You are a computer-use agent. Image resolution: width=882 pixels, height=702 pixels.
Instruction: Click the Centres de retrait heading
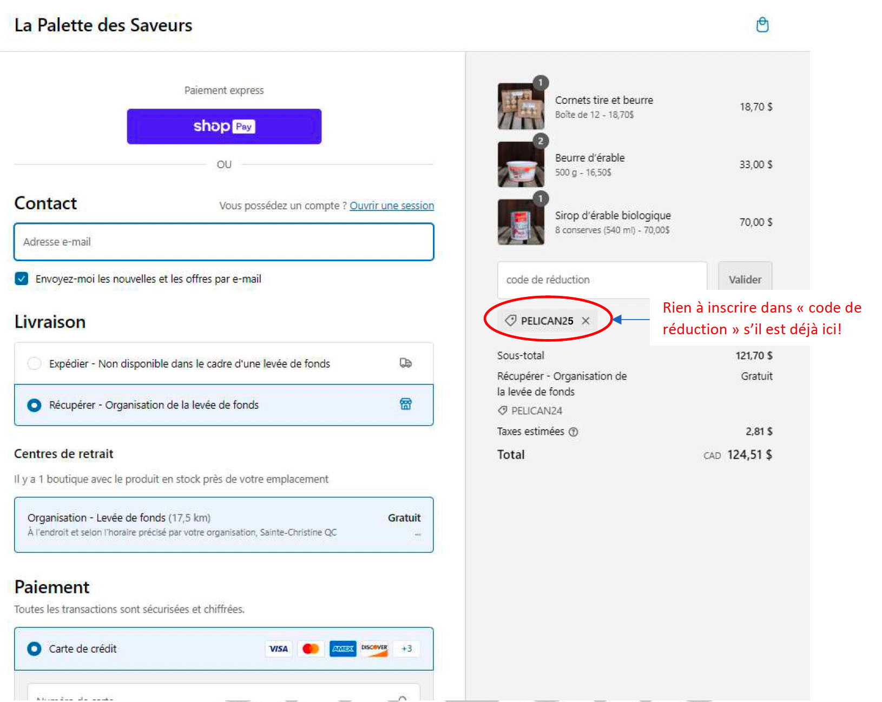pyautogui.click(x=64, y=454)
